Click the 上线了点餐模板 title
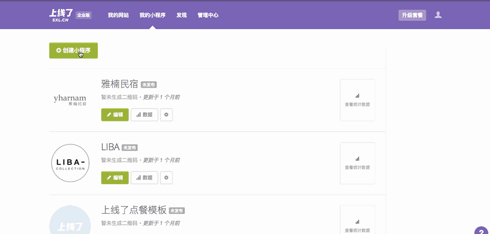The width and height of the screenshot is (490, 234). tap(134, 211)
